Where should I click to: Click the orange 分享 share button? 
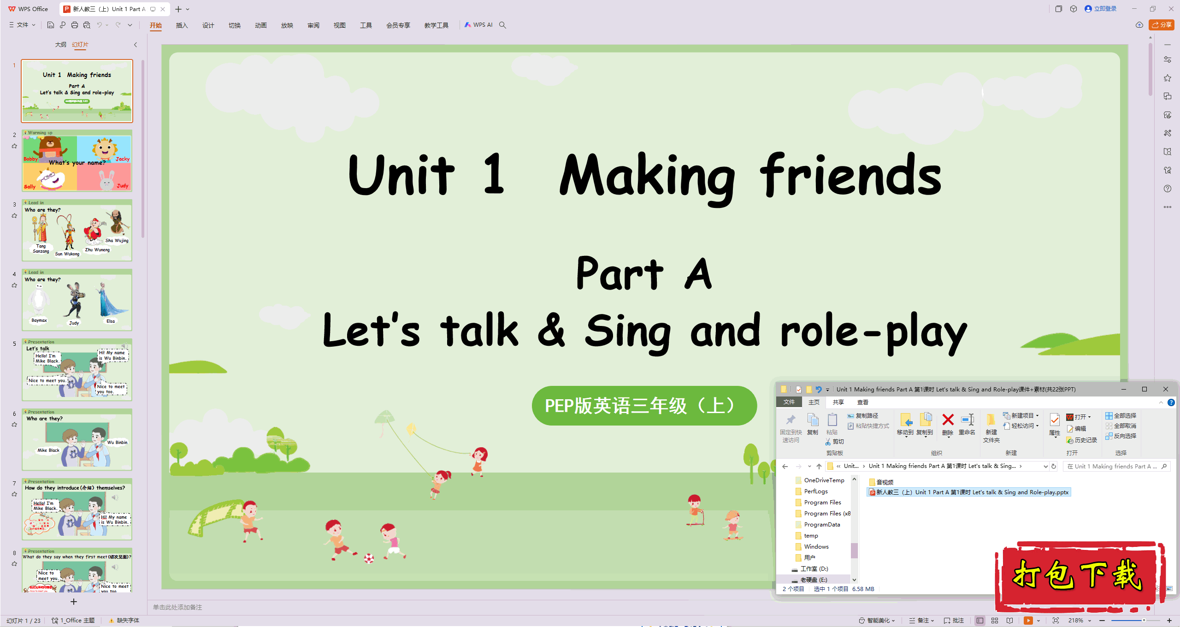coord(1162,25)
